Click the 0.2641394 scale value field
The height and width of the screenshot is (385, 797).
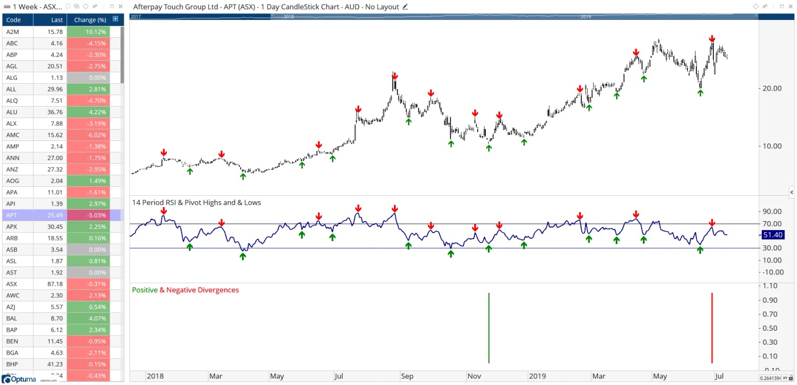pyautogui.click(x=770, y=379)
